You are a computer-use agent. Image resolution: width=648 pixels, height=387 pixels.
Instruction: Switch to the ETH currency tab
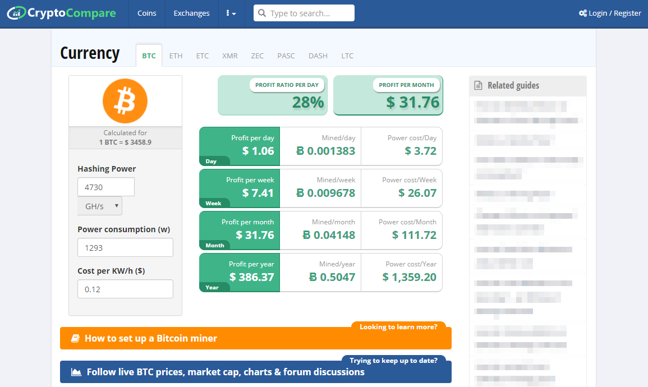pos(176,56)
